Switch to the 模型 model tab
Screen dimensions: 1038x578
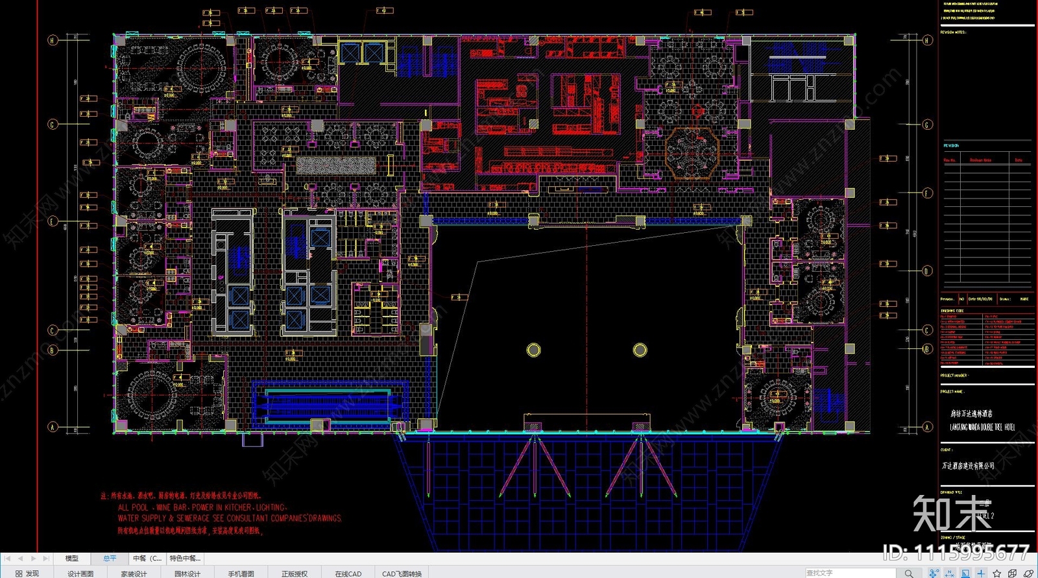72,558
